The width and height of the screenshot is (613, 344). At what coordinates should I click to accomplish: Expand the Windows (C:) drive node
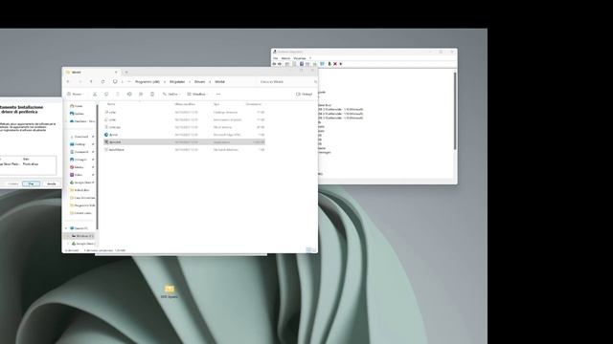68,236
